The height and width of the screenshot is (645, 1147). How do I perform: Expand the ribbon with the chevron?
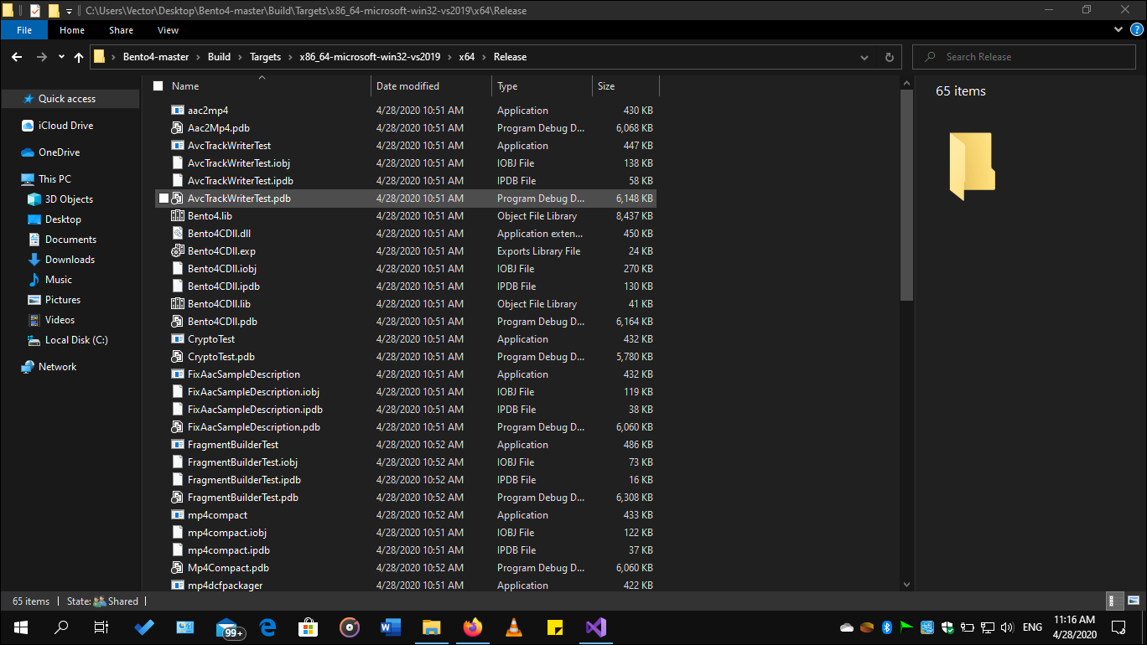point(1118,29)
